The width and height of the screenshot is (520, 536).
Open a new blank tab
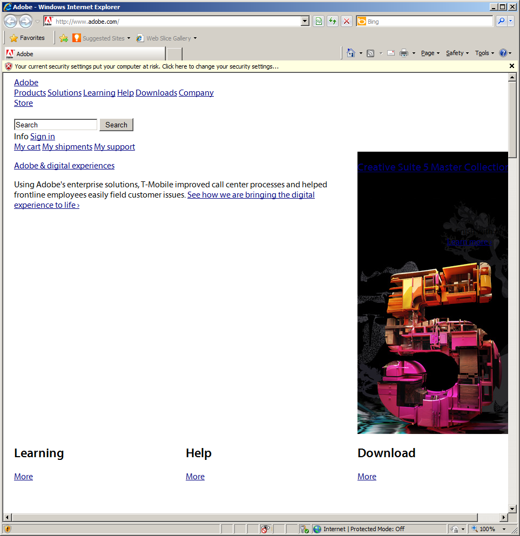pos(174,54)
